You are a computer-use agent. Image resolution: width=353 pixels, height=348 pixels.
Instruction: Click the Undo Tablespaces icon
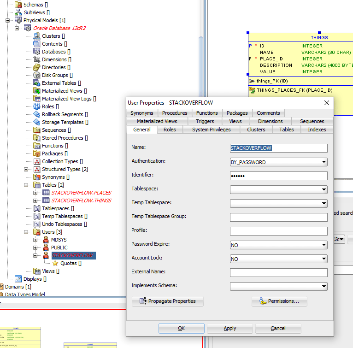click(x=37, y=224)
